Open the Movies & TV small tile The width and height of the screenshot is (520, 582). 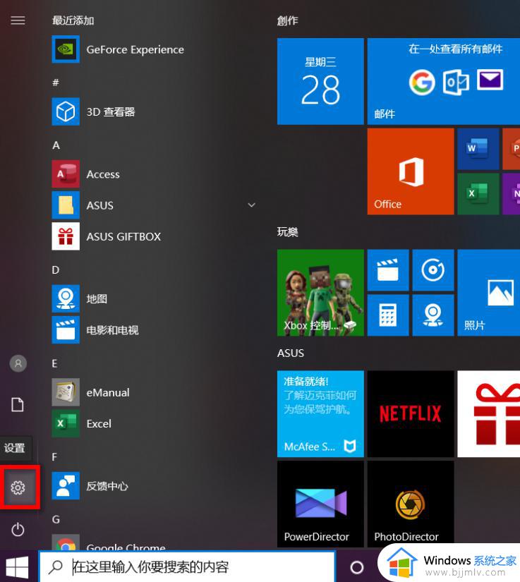tap(388, 270)
